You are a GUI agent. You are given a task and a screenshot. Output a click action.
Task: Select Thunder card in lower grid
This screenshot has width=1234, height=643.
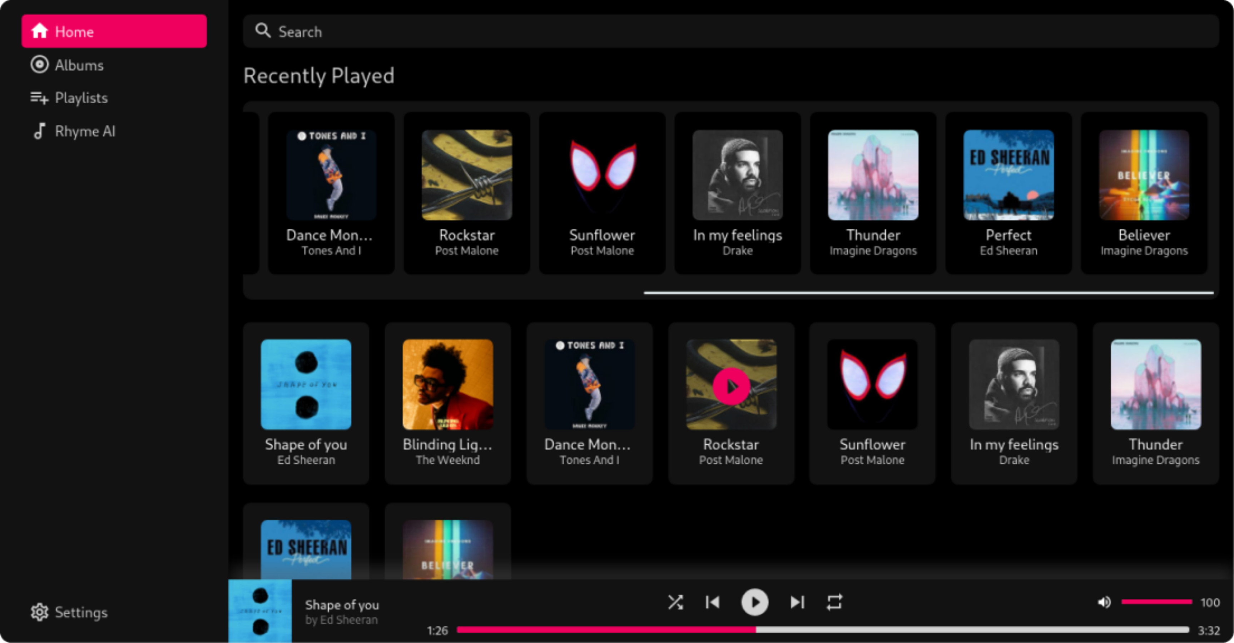[1155, 403]
